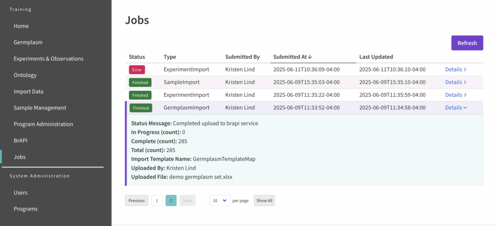Click the red Error status badge
The width and height of the screenshot is (495, 226).
pos(137,70)
